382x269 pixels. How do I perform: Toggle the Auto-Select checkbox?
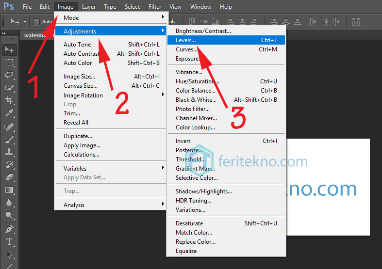36,22
